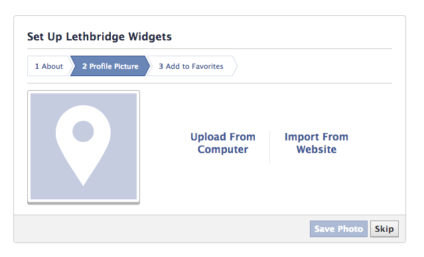Go back to the About step

pos(49,66)
